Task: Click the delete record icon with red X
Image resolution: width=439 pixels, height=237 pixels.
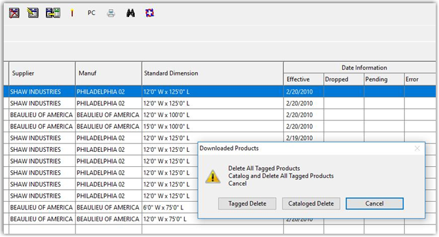Action: tap(14, 13)
